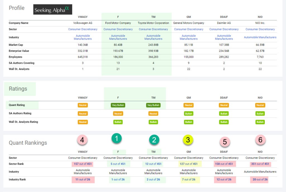Viewport: 286px width, 192px height.
Task: Click NIO's Bullish Wall St. Analysts Rating badge
Action: coord(260,122)
